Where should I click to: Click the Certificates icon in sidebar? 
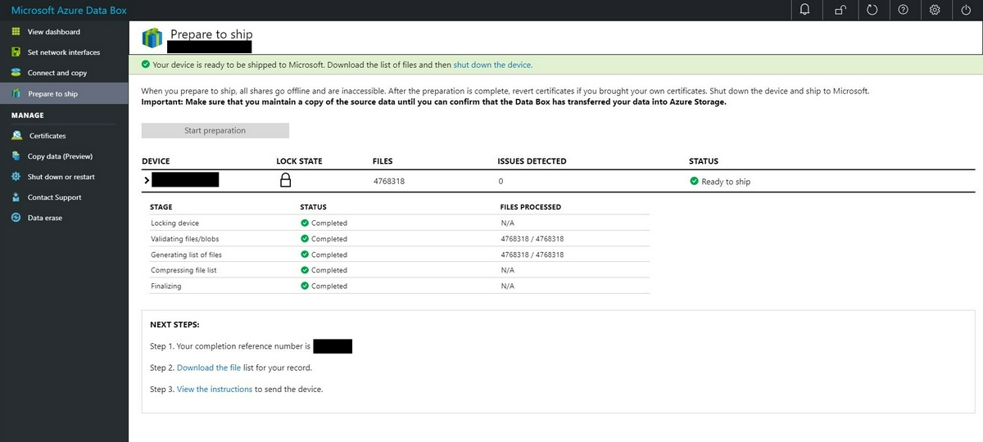(x=16, y=136)
